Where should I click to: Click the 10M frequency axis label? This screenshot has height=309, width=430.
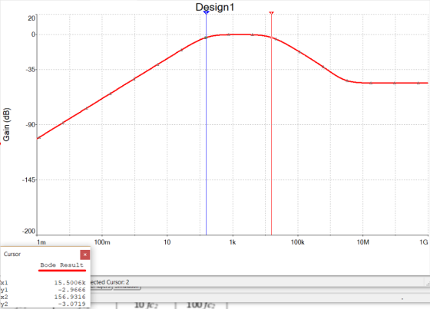(x=362, y=242)
